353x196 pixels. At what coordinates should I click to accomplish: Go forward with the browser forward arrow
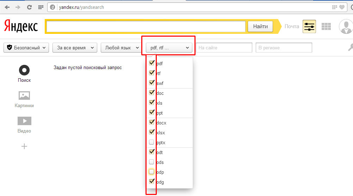coord(18,7)
